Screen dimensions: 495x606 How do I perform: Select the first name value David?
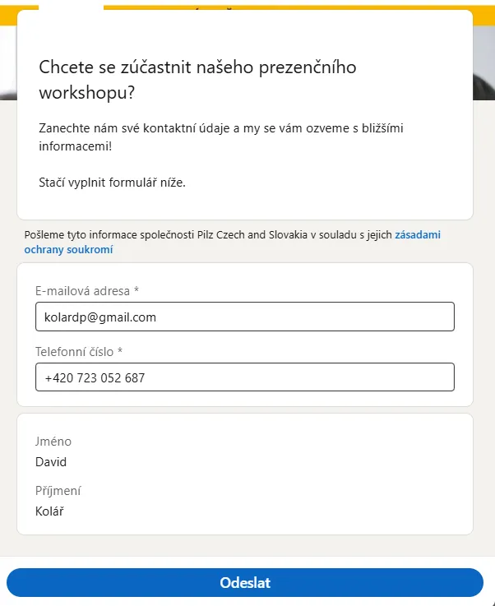(51, 462)
